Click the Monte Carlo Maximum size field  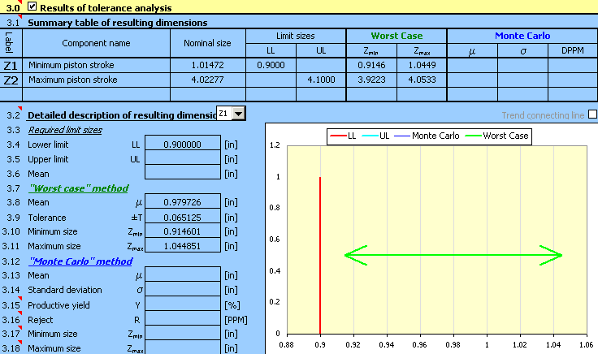[183, 348]
